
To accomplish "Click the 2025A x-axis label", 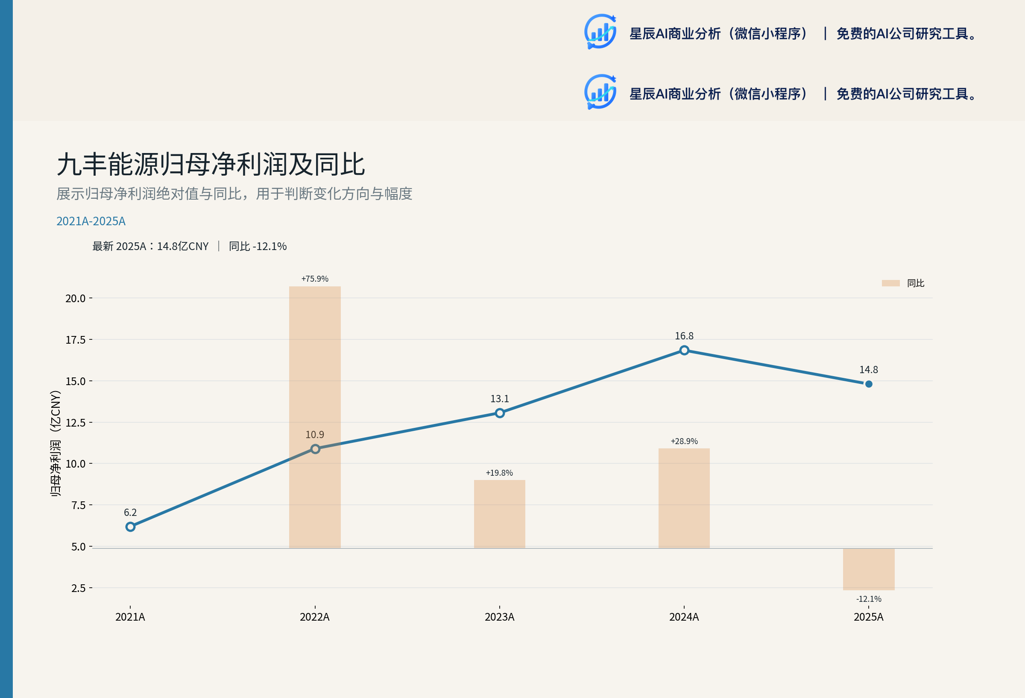I will (868, 617).
